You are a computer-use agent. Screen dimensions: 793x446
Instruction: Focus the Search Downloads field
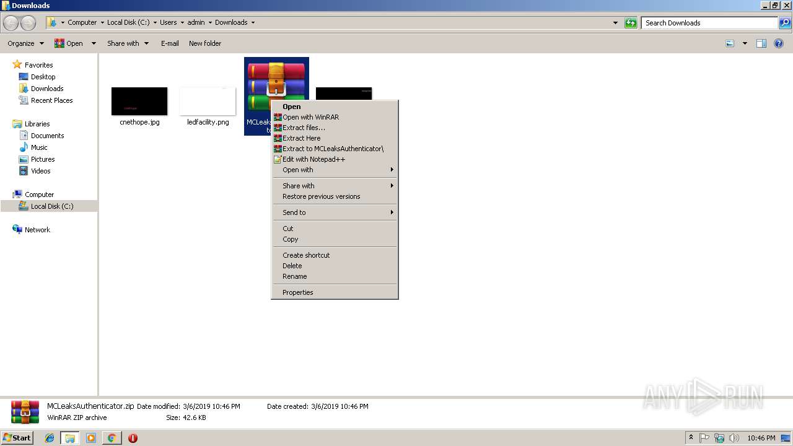(709, 23)
